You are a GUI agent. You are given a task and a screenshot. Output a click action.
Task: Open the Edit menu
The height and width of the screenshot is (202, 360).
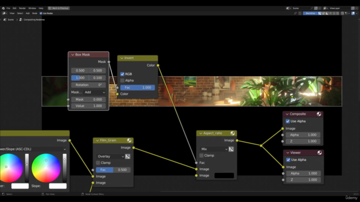pos(15,8)
